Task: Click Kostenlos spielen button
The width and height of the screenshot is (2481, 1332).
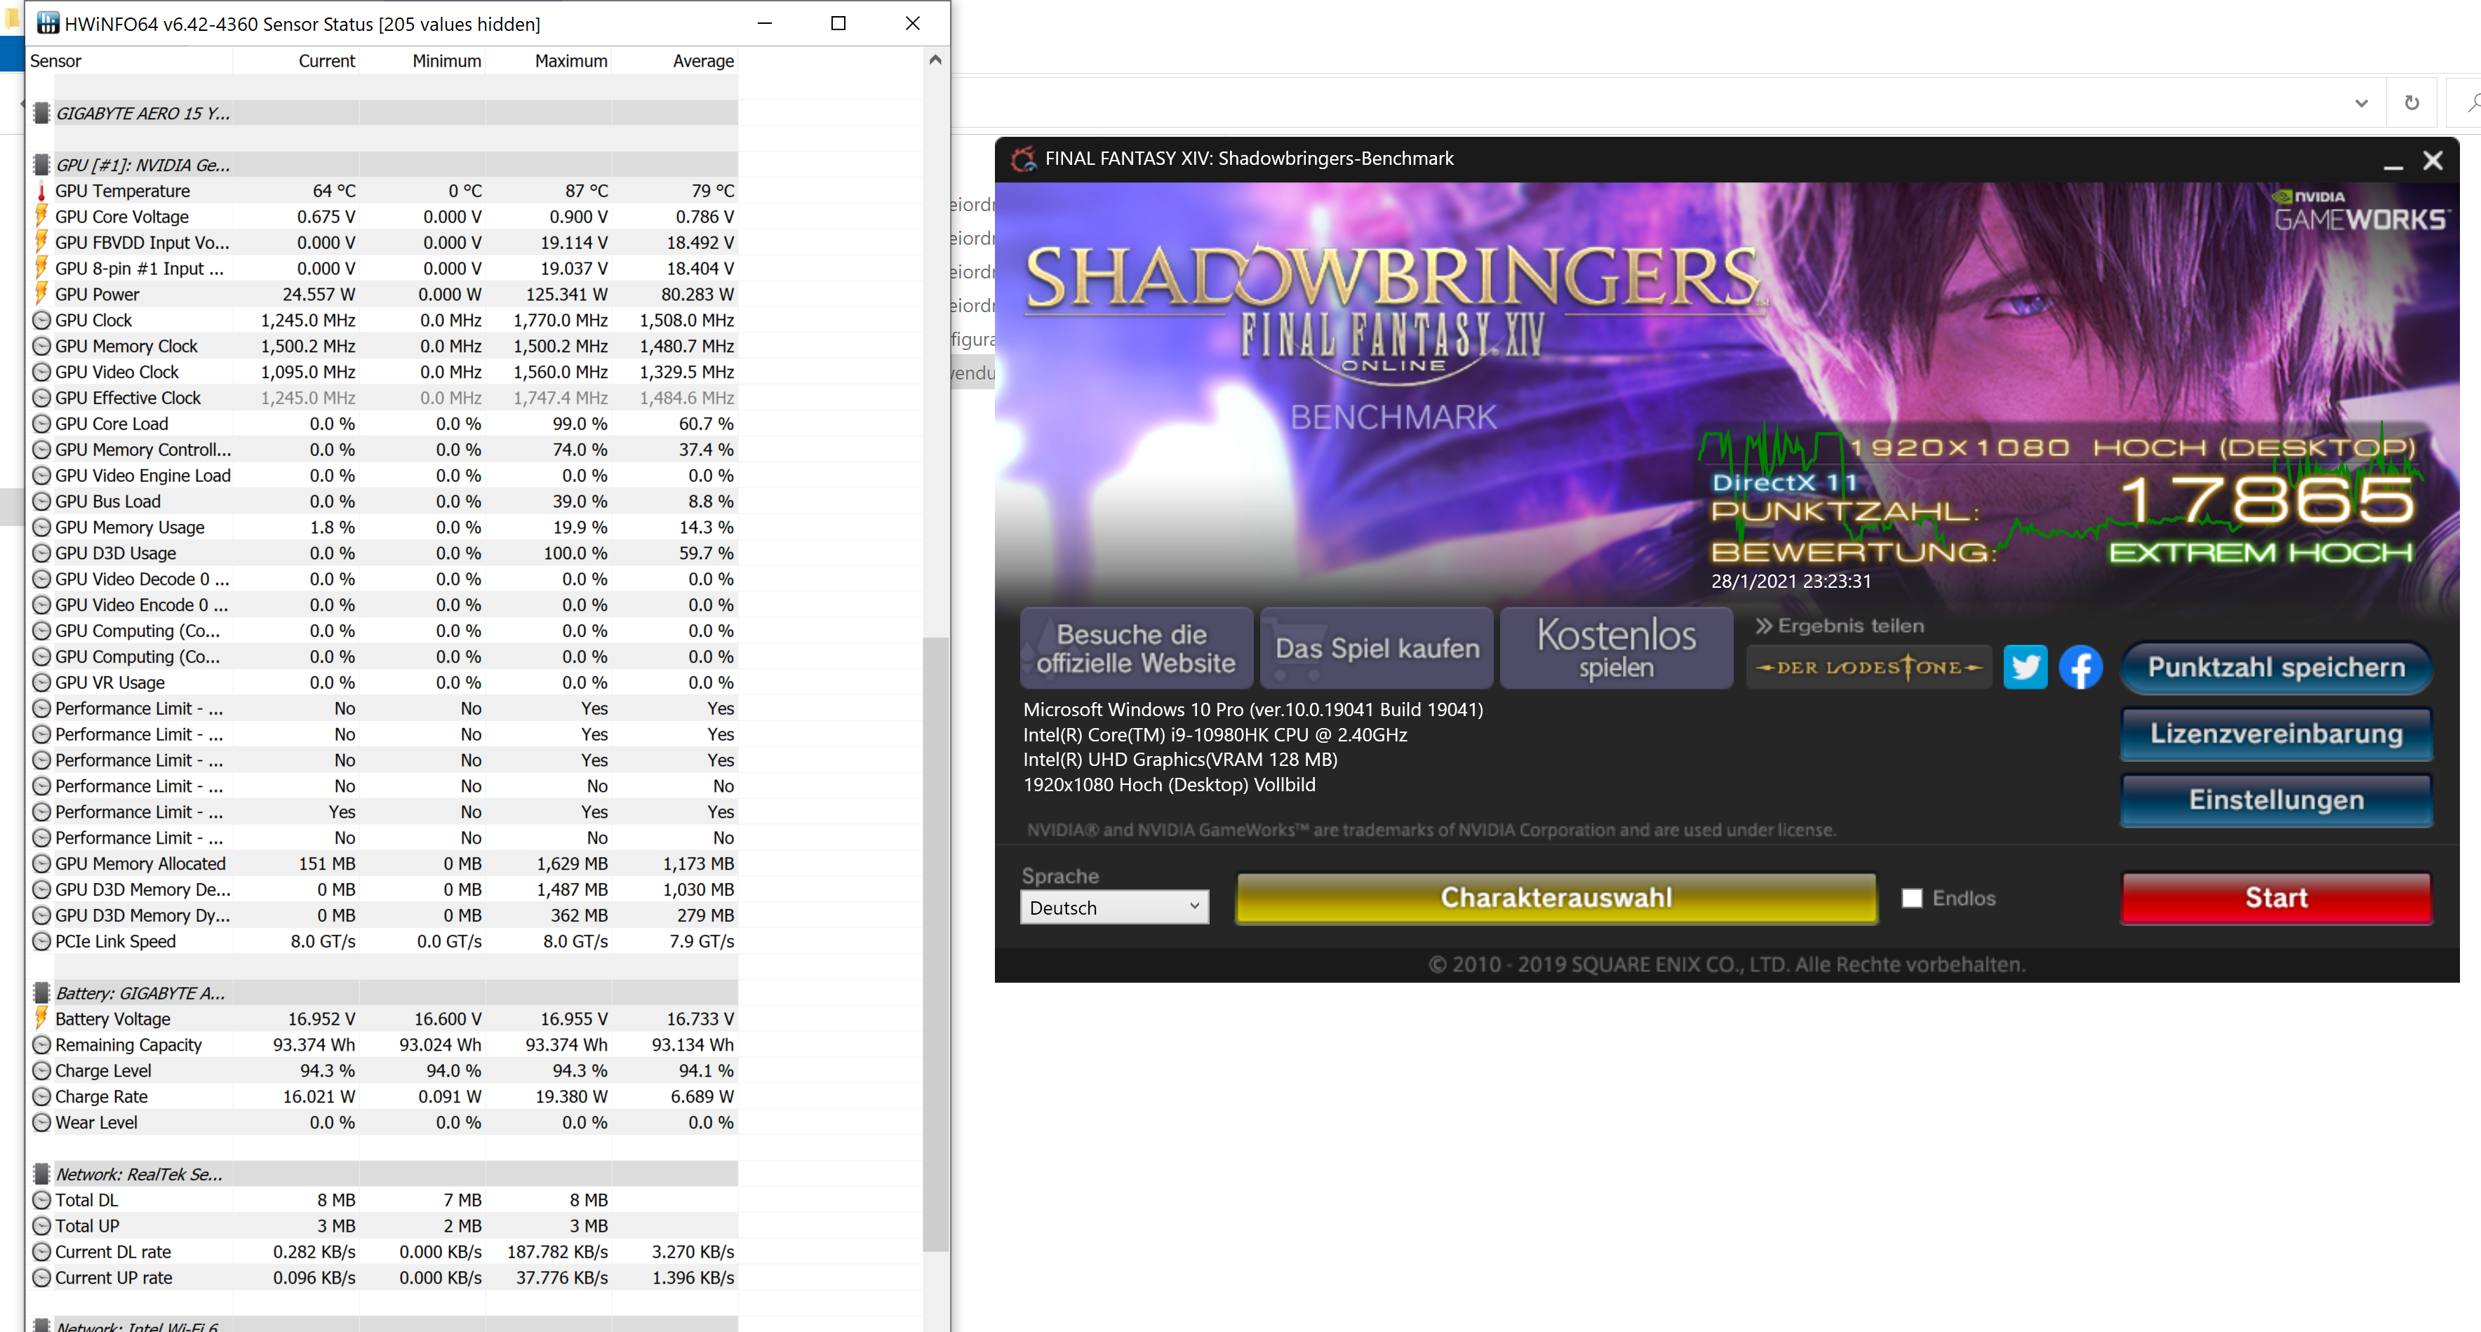Action: pos(1616,648)
